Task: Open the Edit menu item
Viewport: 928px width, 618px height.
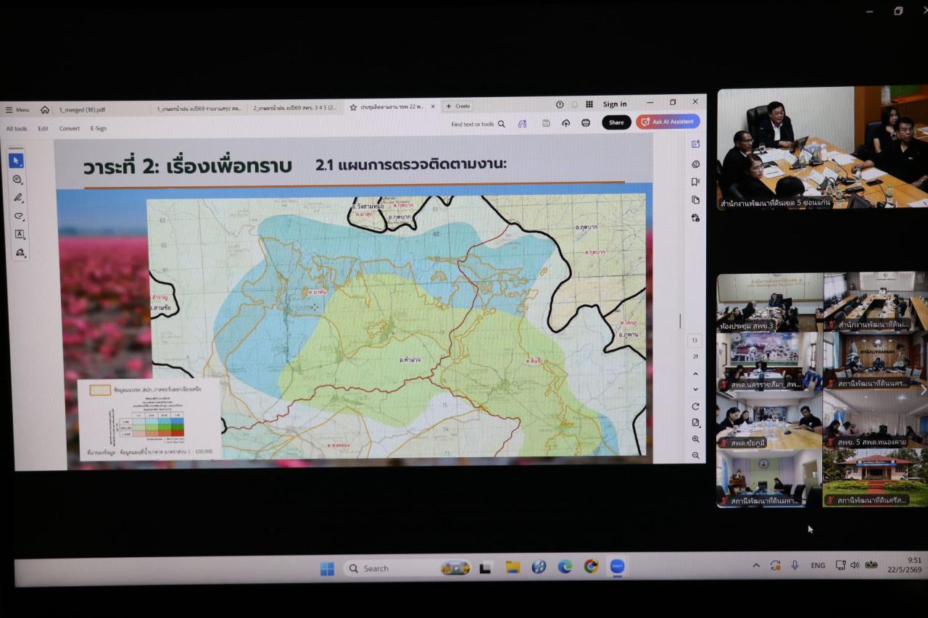Action: (x=43, y=128)
